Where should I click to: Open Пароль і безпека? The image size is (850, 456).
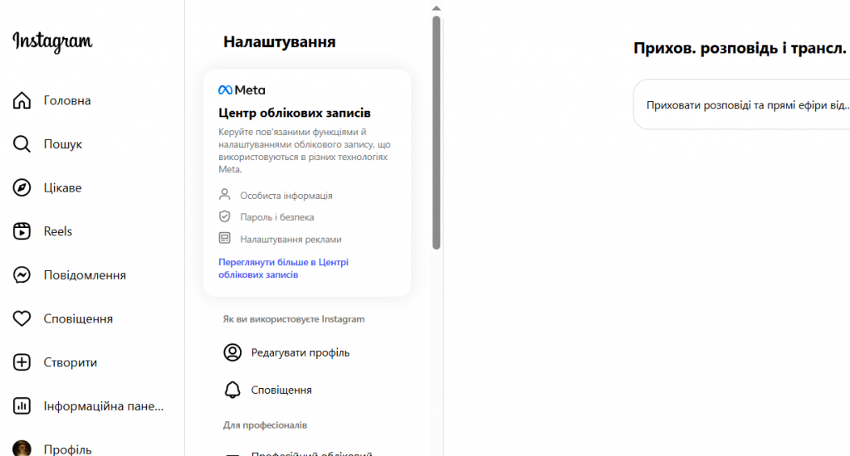[276, 217]
